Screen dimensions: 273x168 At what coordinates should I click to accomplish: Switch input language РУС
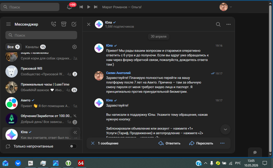[238, 163]
